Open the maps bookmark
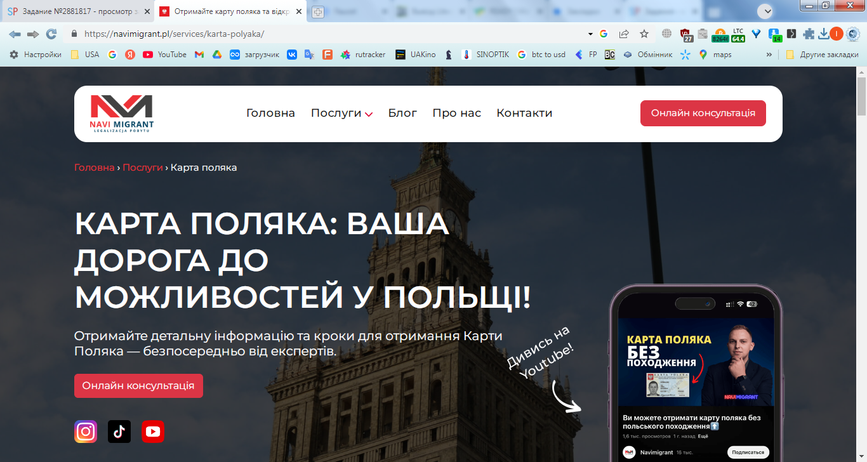The height and width of the screenshot is (462, 867). coord(715,55)
